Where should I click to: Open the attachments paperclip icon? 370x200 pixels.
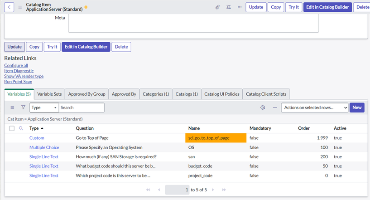pos(217,7)
